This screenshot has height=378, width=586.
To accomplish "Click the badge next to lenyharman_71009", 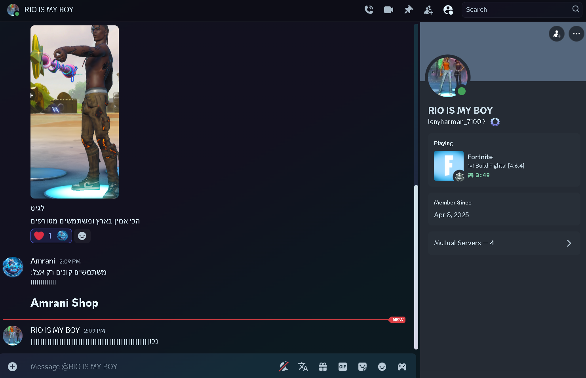I will tap(495, 122).
